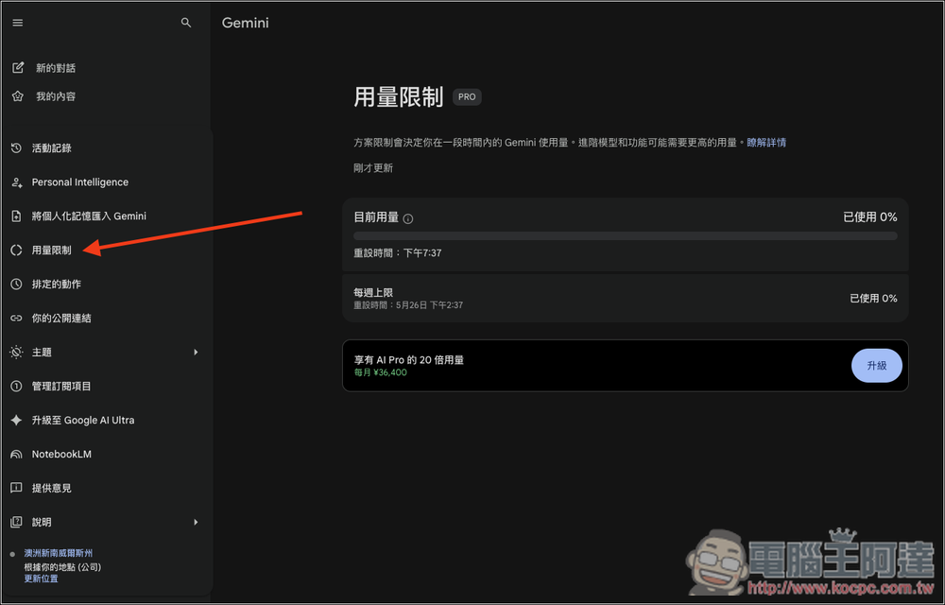This screenshot has width=945, height=605.
Task: Open the hamburger main menu icon
Action: tap(17, 23)
